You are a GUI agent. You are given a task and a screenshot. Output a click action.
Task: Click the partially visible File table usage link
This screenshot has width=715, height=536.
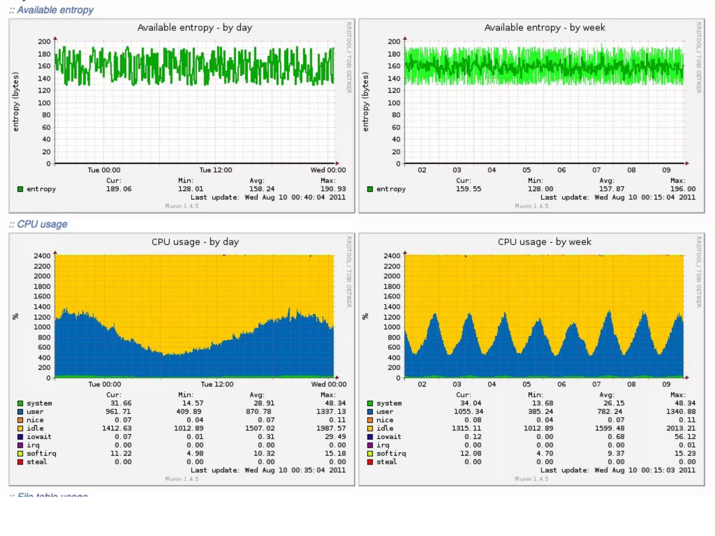point(52,495)
